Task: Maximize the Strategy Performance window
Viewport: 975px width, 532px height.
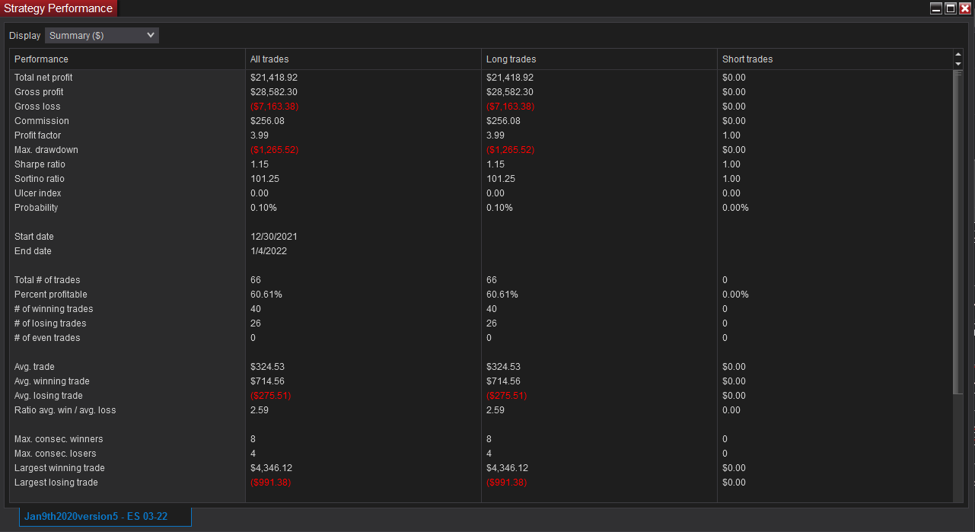Action: [951, 8]
